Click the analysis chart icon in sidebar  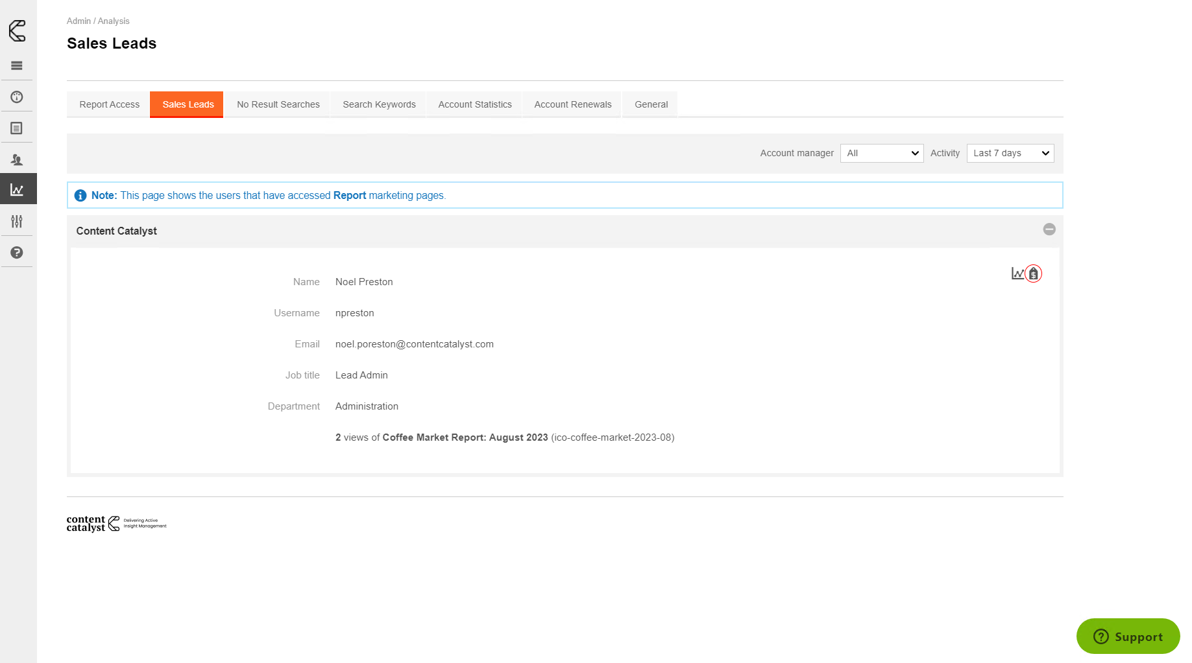[x=17, y=190]
